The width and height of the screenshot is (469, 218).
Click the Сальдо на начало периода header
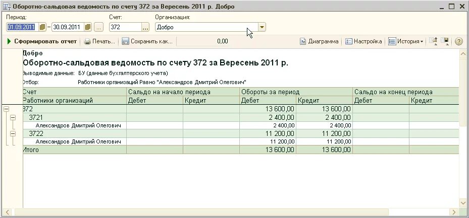pos(183,92)
